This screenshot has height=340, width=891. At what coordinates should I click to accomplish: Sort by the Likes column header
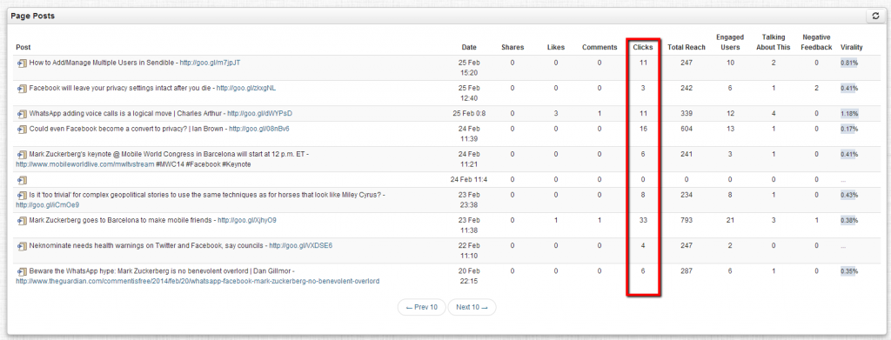click(556, 47)
